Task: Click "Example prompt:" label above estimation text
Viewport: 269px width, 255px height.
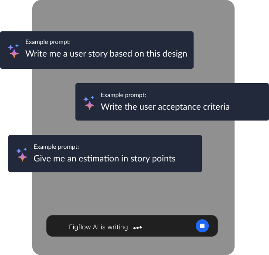Action: click(56, 147)
